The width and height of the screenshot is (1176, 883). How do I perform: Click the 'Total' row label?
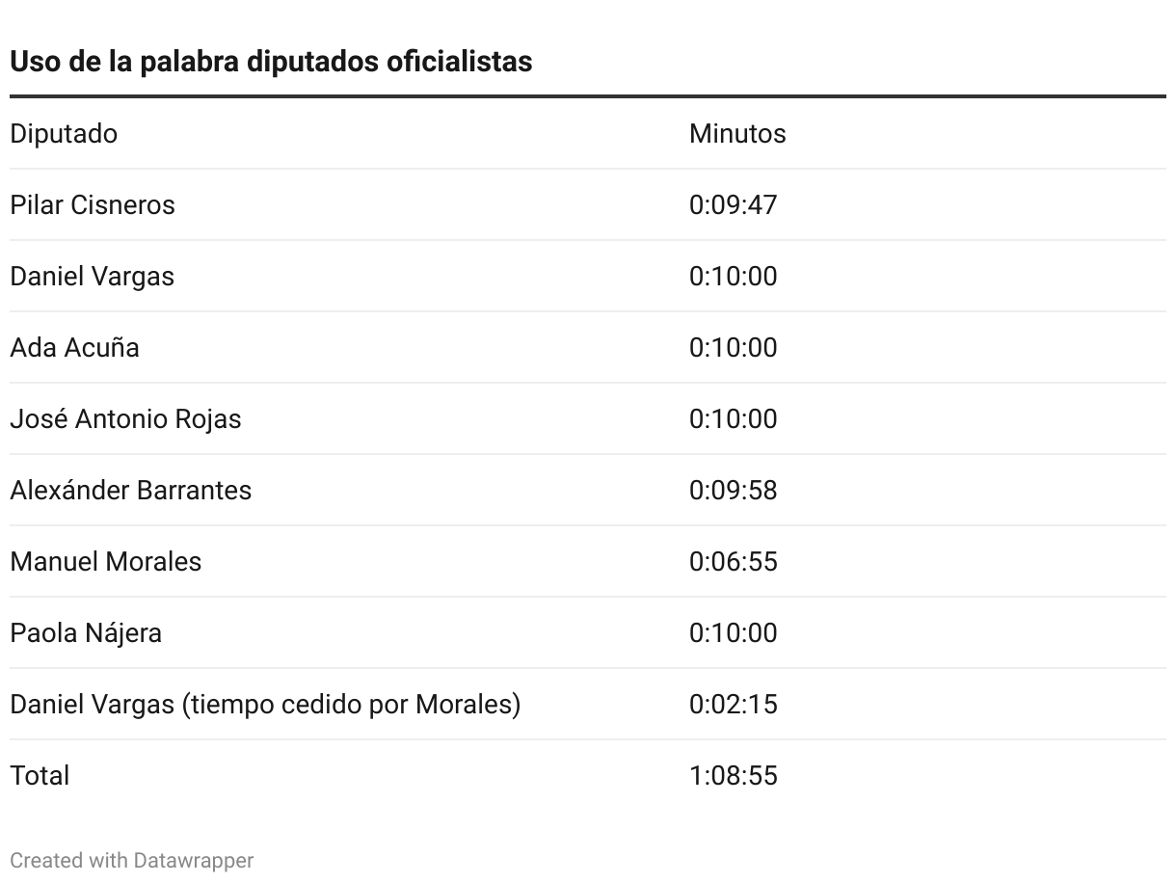pos(40,775)
